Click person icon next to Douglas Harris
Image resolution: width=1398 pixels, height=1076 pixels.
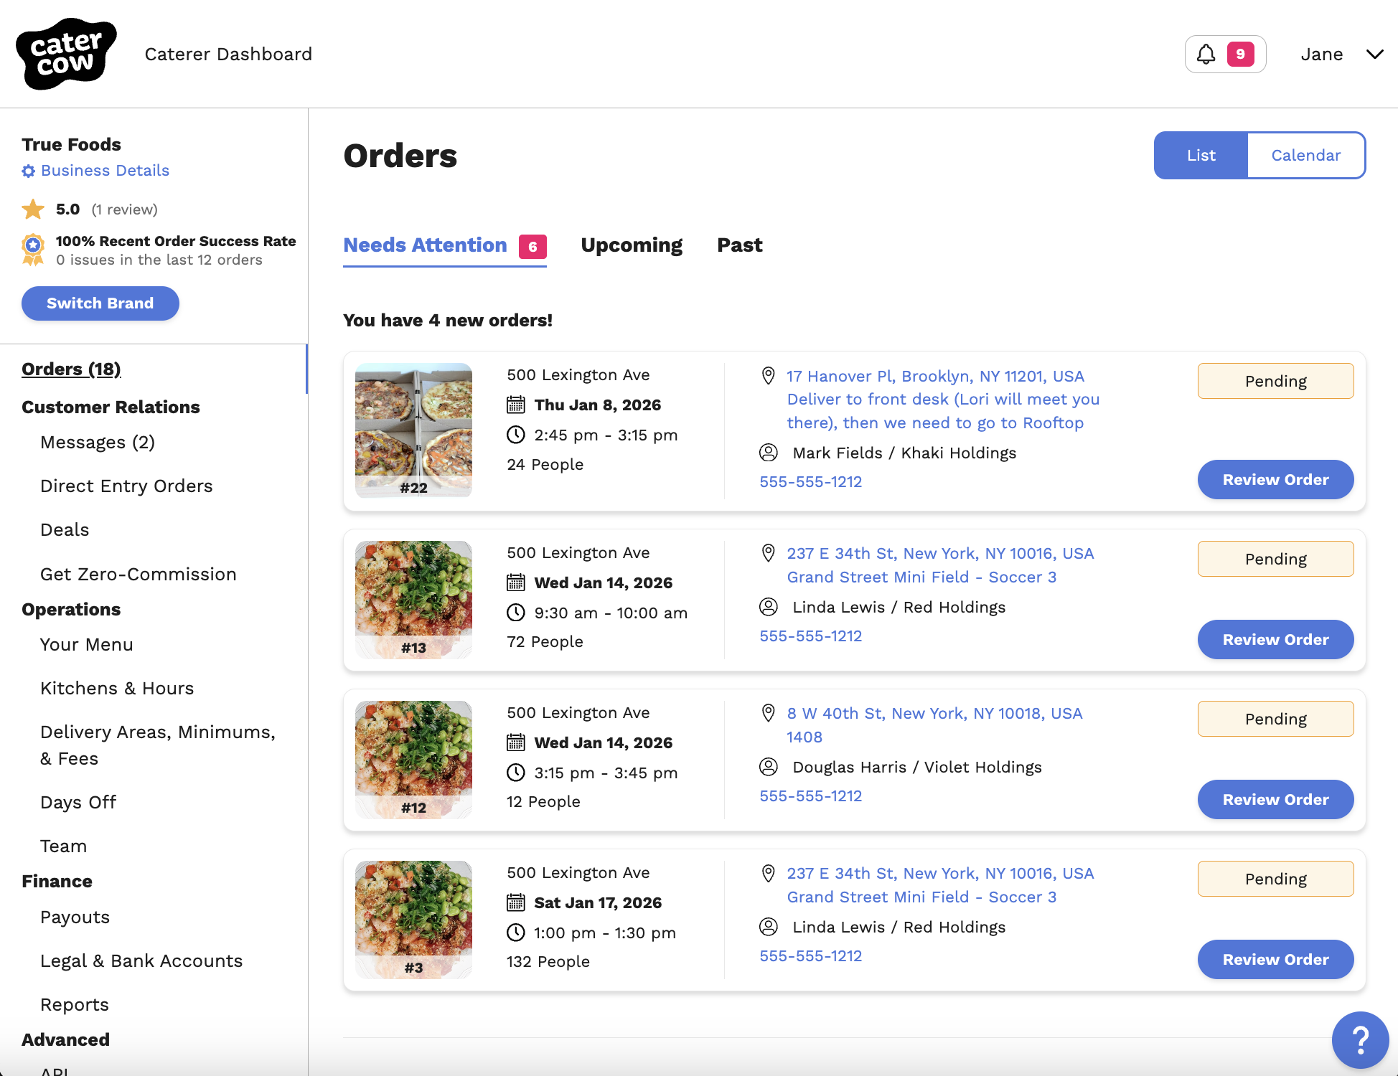coord(768,767)
